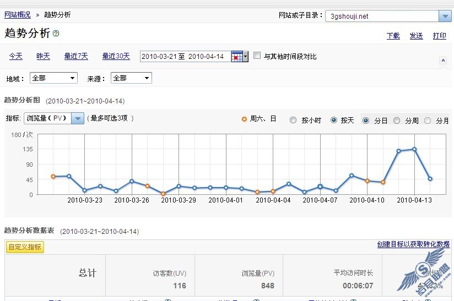
Task: Select the 分周 radio button
Action: [397, 120]
